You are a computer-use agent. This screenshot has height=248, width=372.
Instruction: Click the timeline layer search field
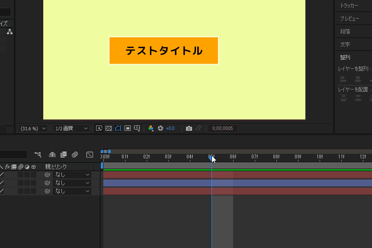click(13, 155)
